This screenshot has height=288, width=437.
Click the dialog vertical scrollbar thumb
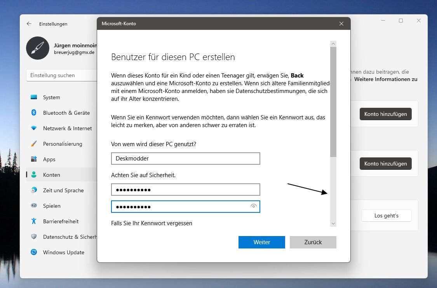pyautogui.click(x=333, y=102)
